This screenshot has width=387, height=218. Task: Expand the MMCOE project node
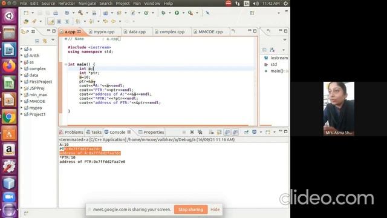(x=22, y=101)
